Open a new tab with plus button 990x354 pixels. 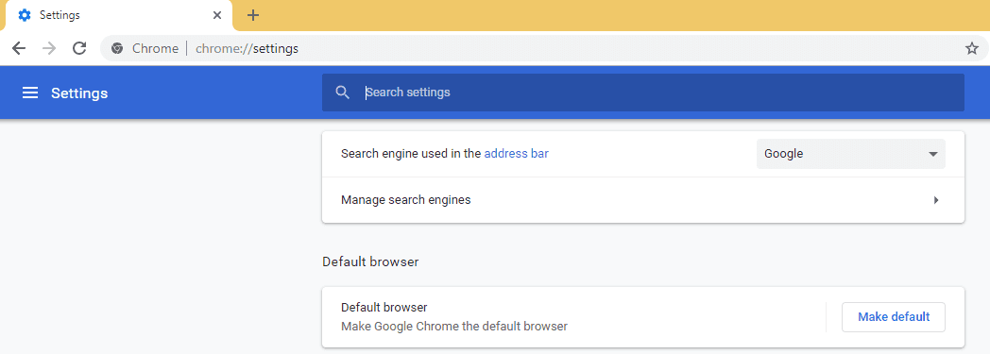click(253, 15)
